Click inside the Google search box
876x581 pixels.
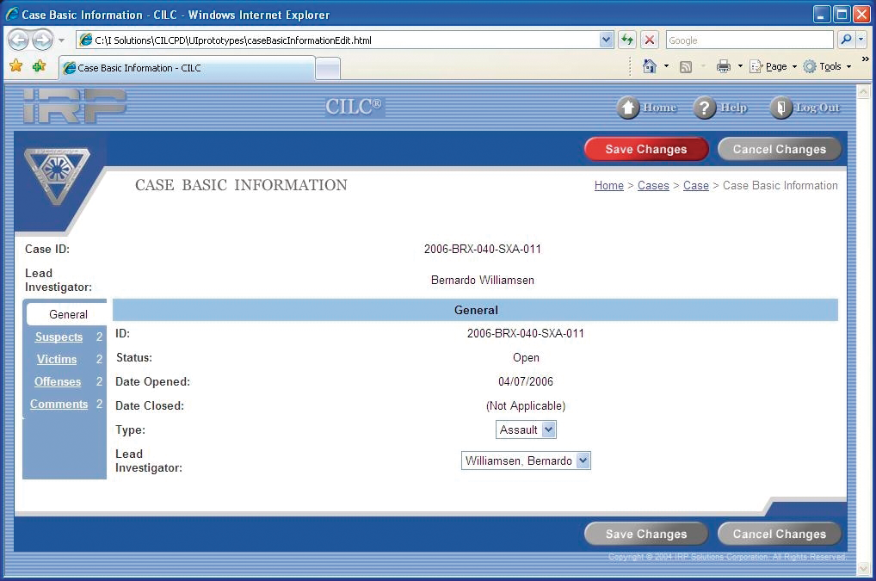(x=749, y=40)
